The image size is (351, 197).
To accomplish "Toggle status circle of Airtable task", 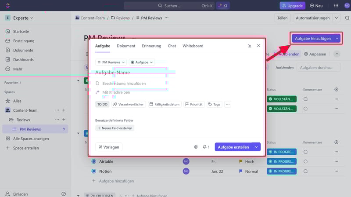I will 94,161.
